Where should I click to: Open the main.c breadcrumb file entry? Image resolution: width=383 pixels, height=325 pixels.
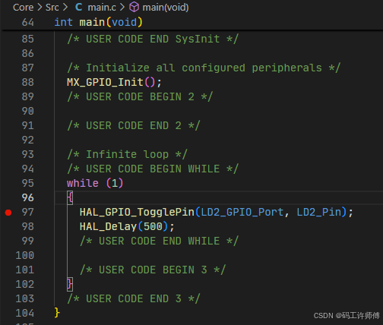pyautogui.click(x=102, y=8)
